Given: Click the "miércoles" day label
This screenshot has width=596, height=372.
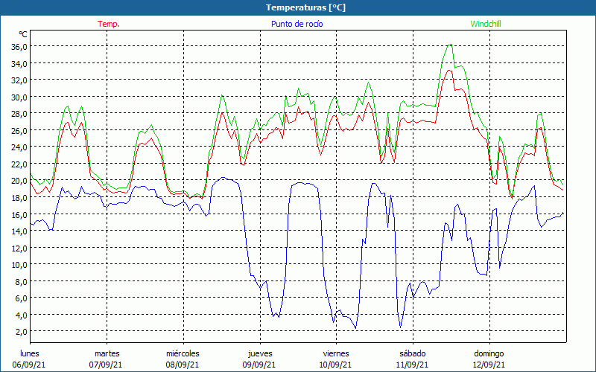Looking at the screenshot, I should click(x=183, y=353).
